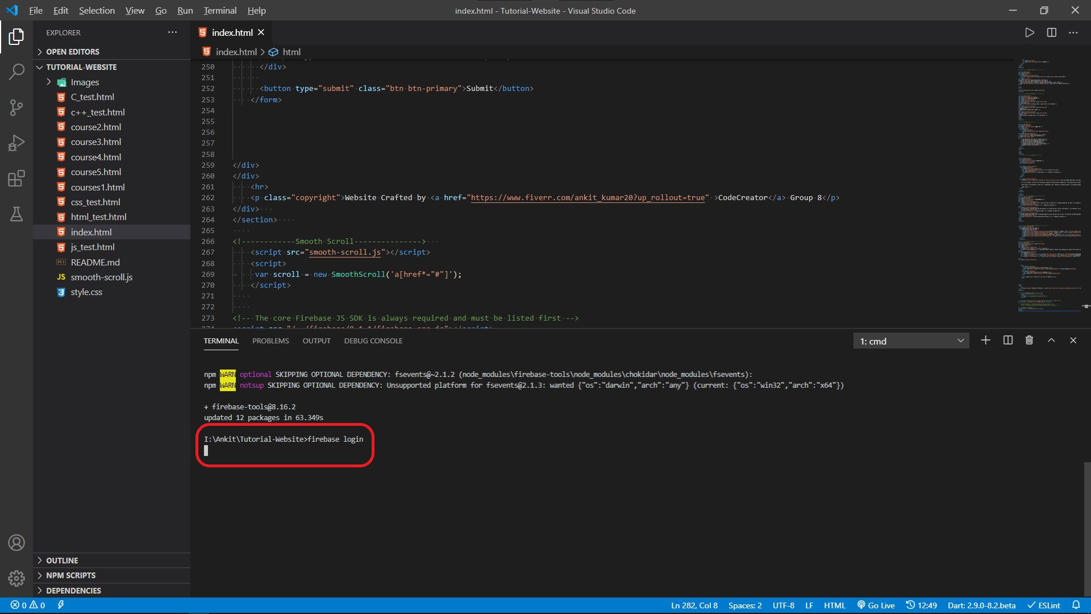The height and width of the screenshot is (614, 1091).
Task: Change LF end of line sequence
Action: coord(809,605)
